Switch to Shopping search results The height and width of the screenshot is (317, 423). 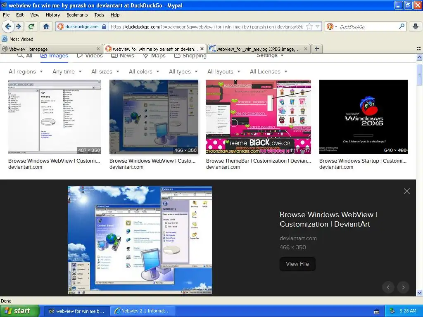[x=190, y=56]
